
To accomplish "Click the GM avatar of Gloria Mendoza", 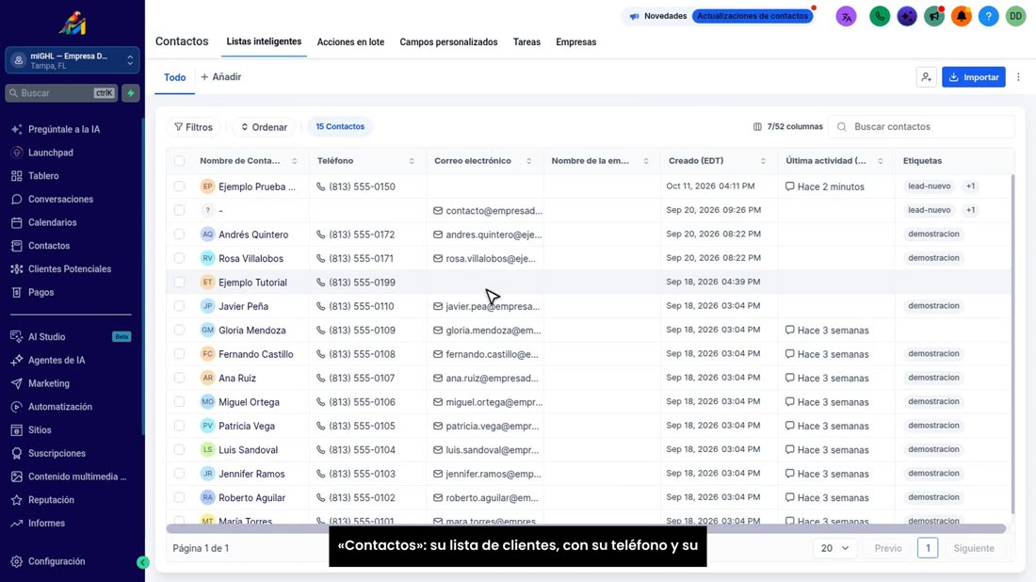I will coord(207,330).
